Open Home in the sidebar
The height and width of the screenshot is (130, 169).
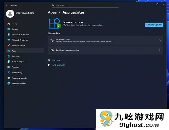[x=25, y=24]
